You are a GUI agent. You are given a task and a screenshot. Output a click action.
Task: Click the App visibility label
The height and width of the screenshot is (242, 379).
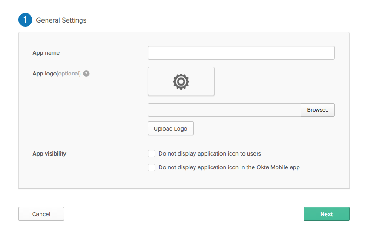[x=49, y=154]
